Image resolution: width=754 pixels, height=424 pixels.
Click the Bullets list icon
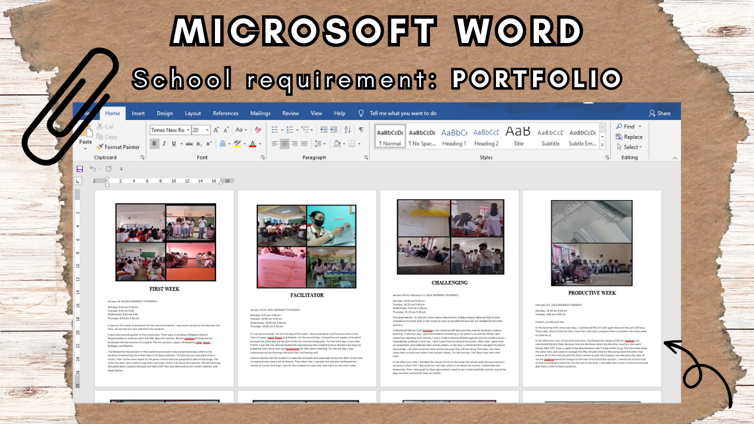(x=275, y=130)
